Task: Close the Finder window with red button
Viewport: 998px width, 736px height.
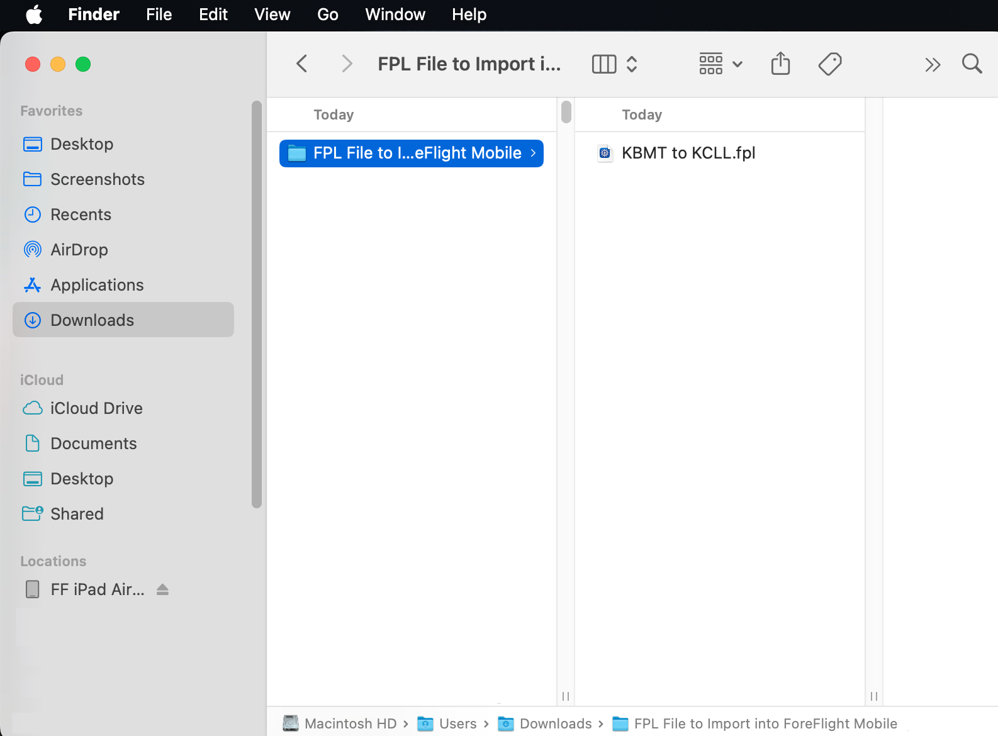Action: (33, 64)
